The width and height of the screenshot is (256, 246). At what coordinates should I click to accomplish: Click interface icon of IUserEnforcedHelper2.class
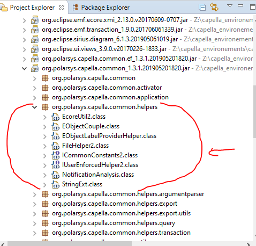[55, 165]
